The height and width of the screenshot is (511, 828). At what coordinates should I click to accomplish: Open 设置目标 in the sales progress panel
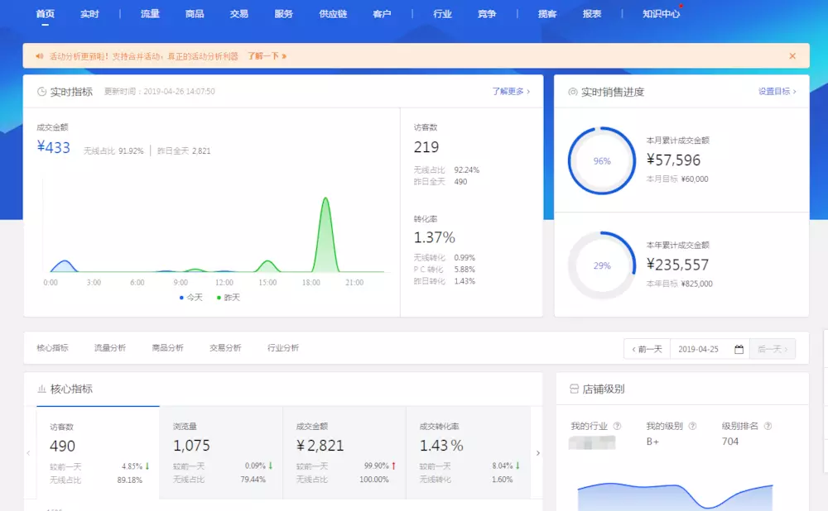coord(777,92)
